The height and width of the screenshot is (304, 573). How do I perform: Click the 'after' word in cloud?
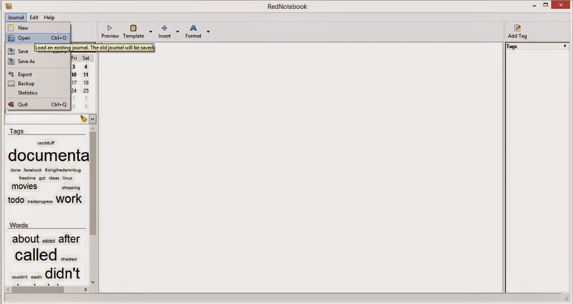(x=69, y=239)
